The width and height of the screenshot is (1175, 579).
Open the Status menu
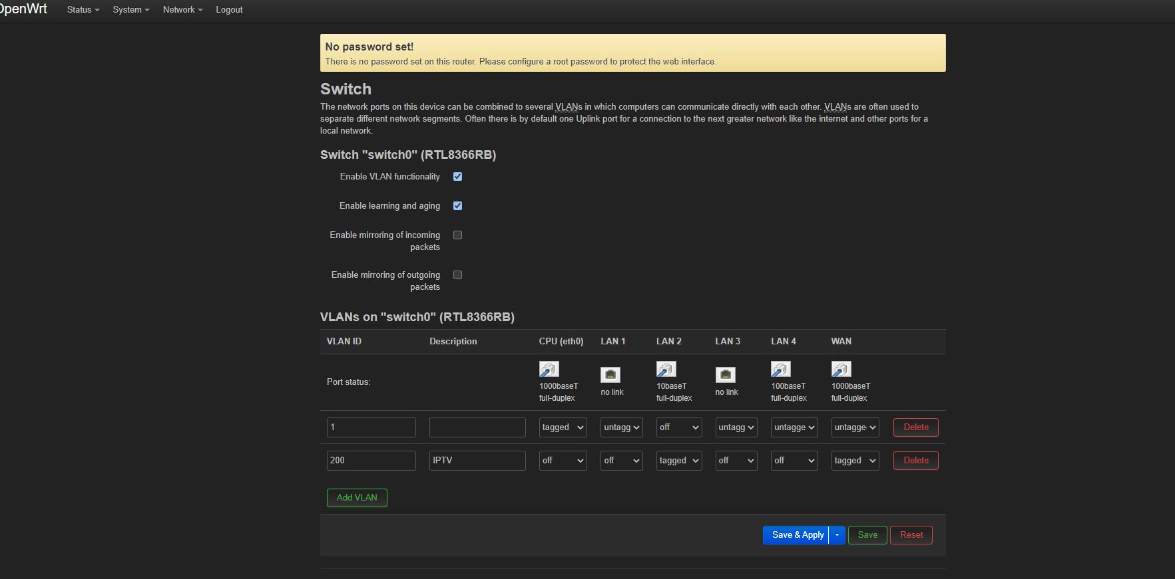(x=83, y=10)
